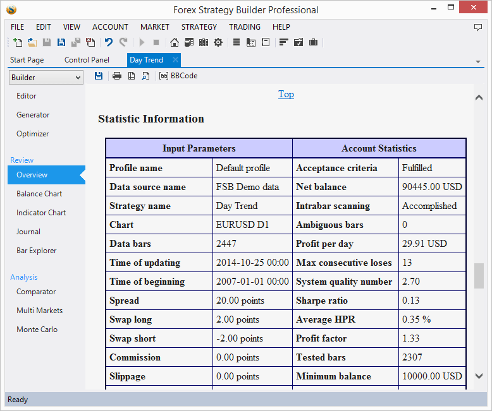Open the Monte Carlo analysis
This screenshot has height=411, width=492.
37,330
